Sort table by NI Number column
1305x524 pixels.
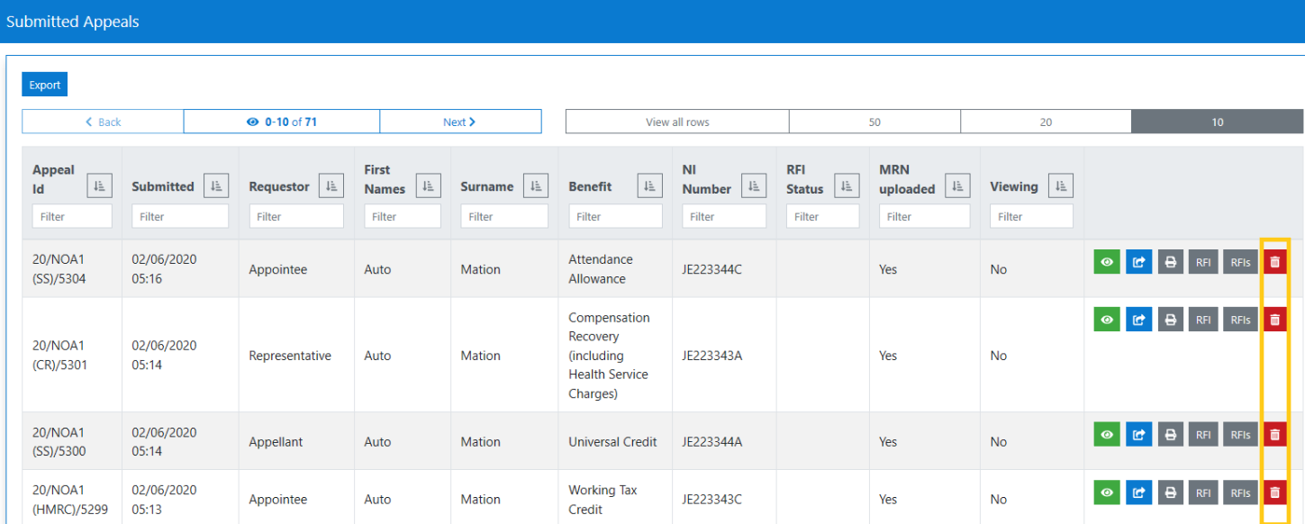754,186
